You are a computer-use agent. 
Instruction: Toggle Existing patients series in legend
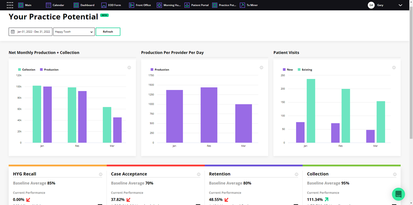(304, 70)
